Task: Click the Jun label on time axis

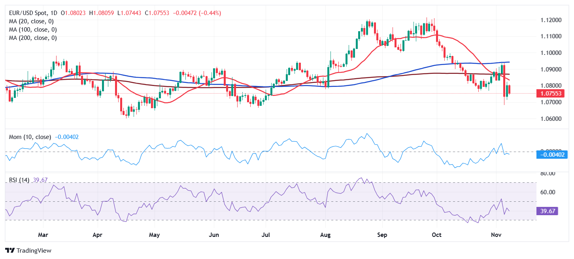Action: (213, 235)
